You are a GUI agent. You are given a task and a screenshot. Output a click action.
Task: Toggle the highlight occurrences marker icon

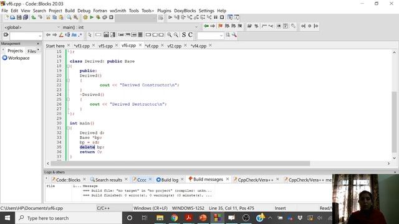pos(61,35)
